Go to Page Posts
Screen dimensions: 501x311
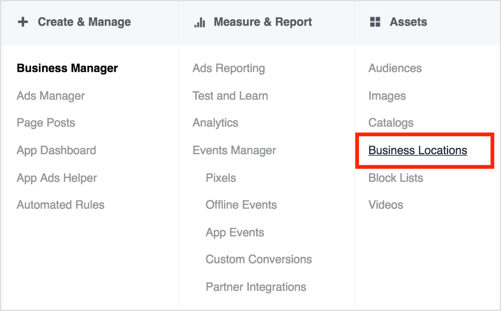pyautogui.click(x=46, y=123)
